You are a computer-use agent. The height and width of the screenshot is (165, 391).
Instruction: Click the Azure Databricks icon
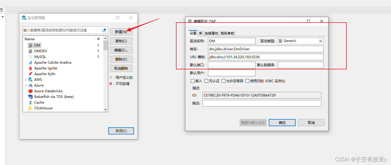click(x=30, y=91)
